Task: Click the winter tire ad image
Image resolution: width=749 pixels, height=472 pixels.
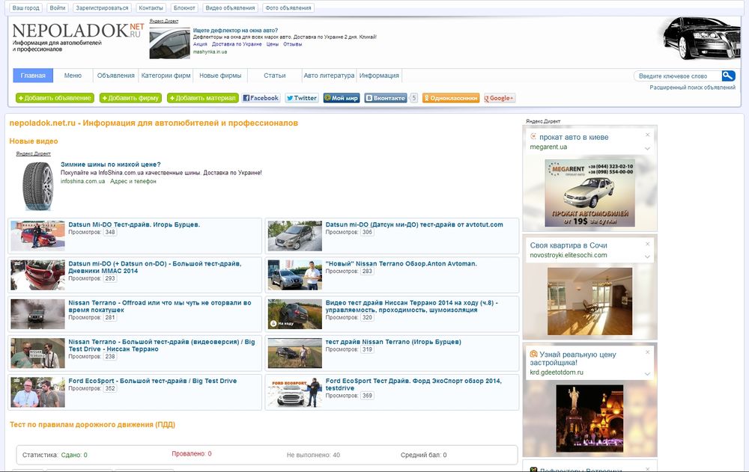Action: point(37,186)
